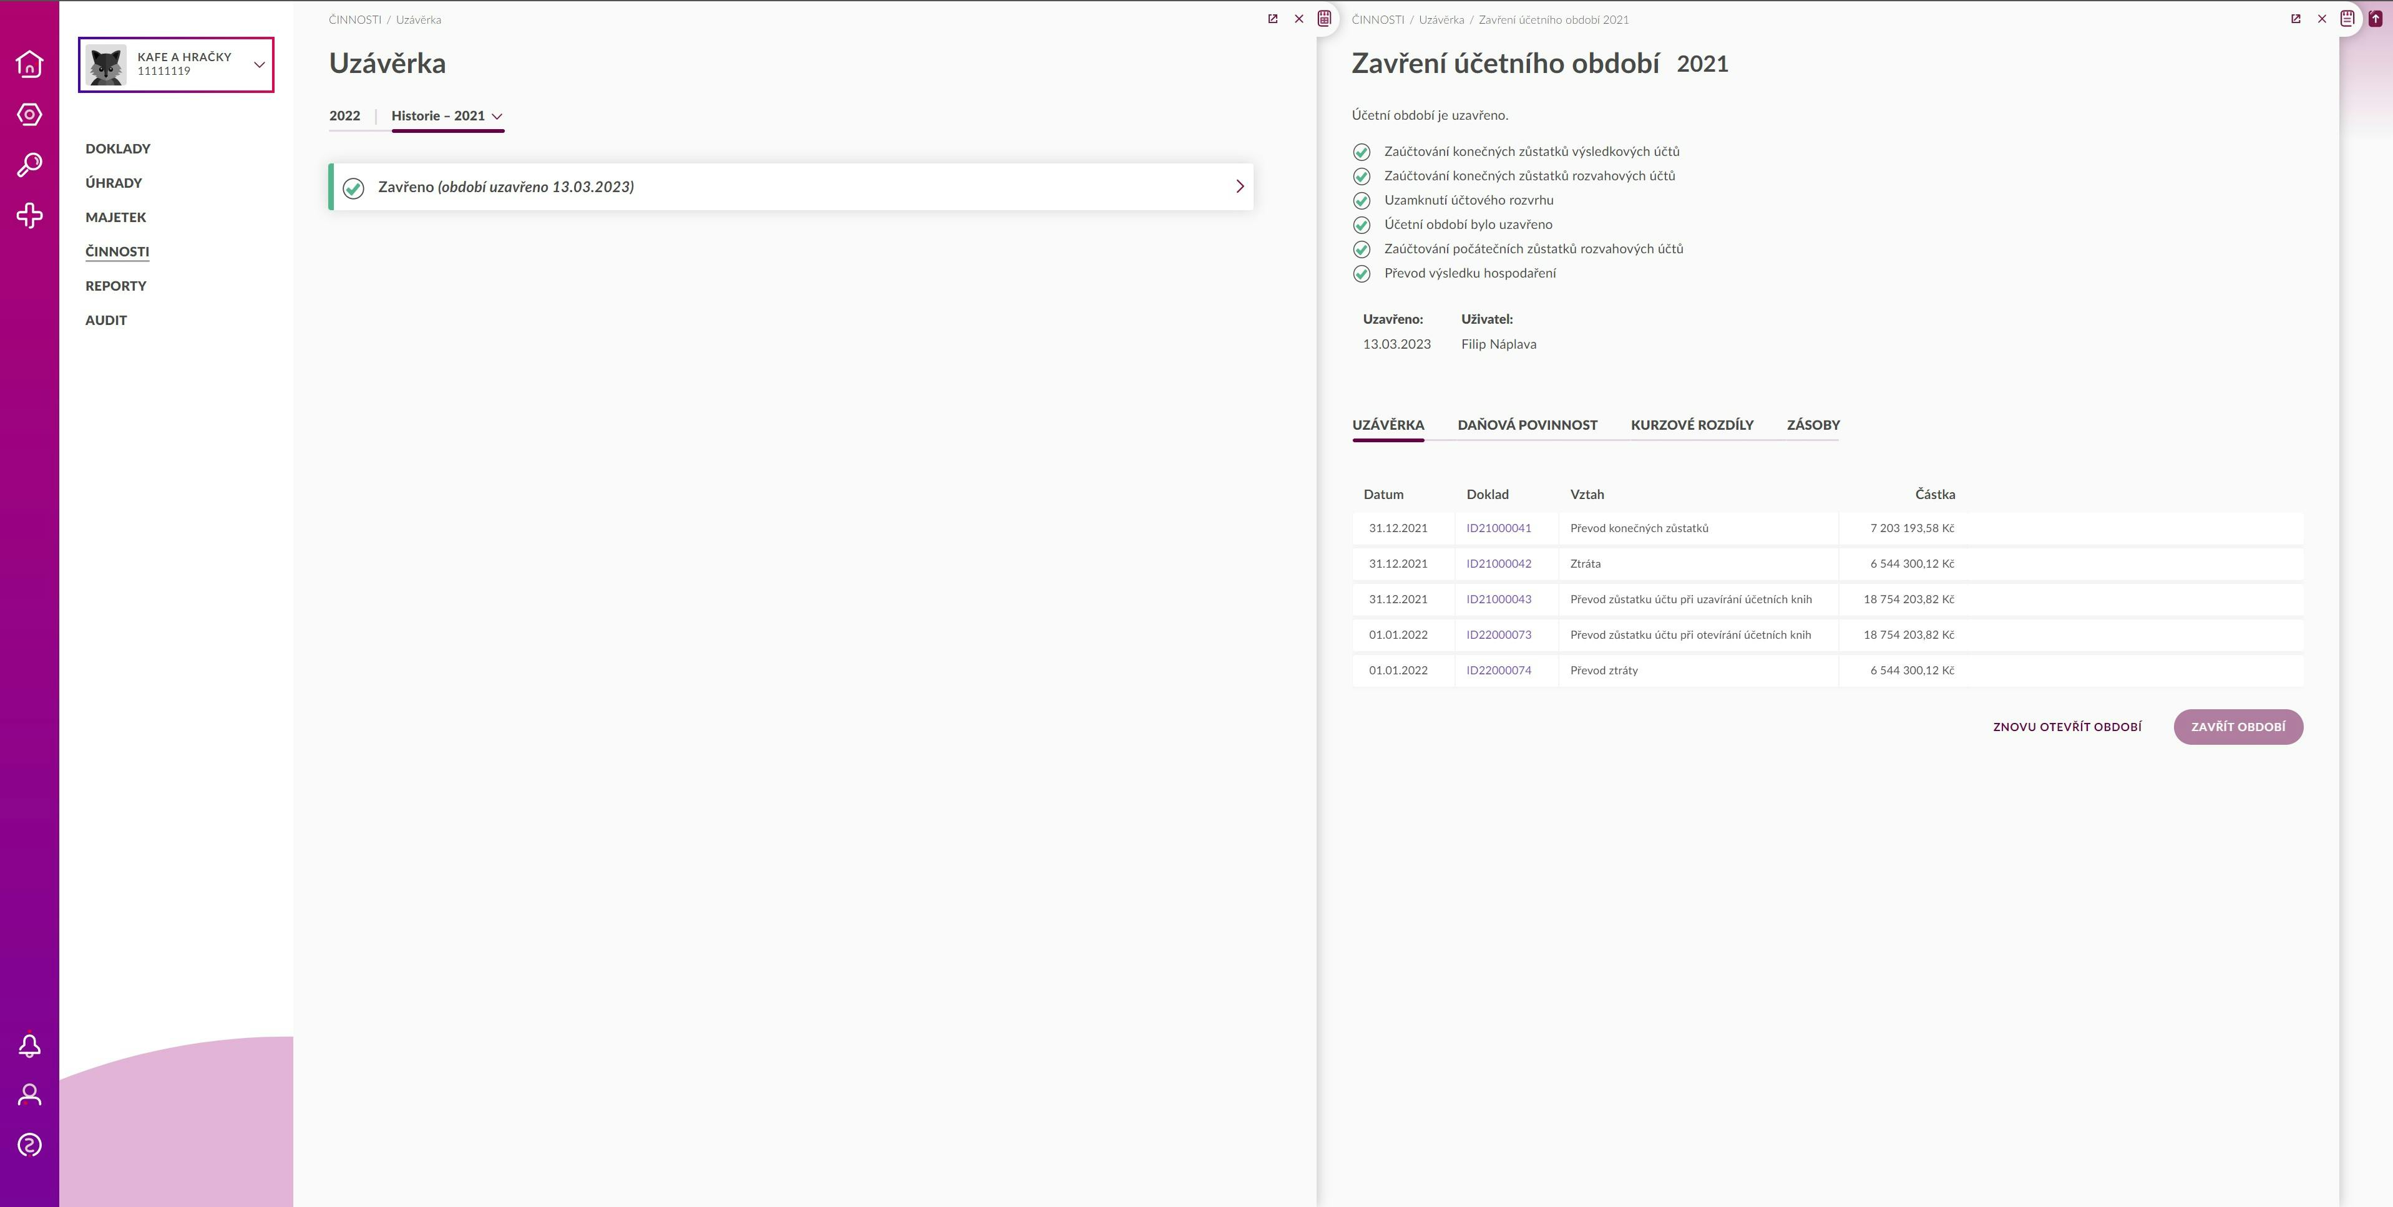
Task: Open DOKLADY menu
Action: pyautogui.click(x=118, y=148)
